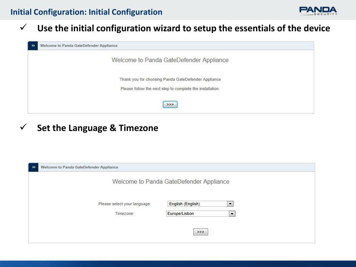This screenshot has width=356, height=267.
Task: Click the 'Timezone:' label
Action: coord(124,214)
